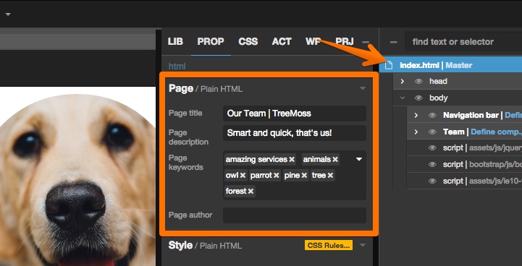Hide the bootstrap script element
Image resolution: width=522 pixels, height=266 pixels.
pos(432,165)
